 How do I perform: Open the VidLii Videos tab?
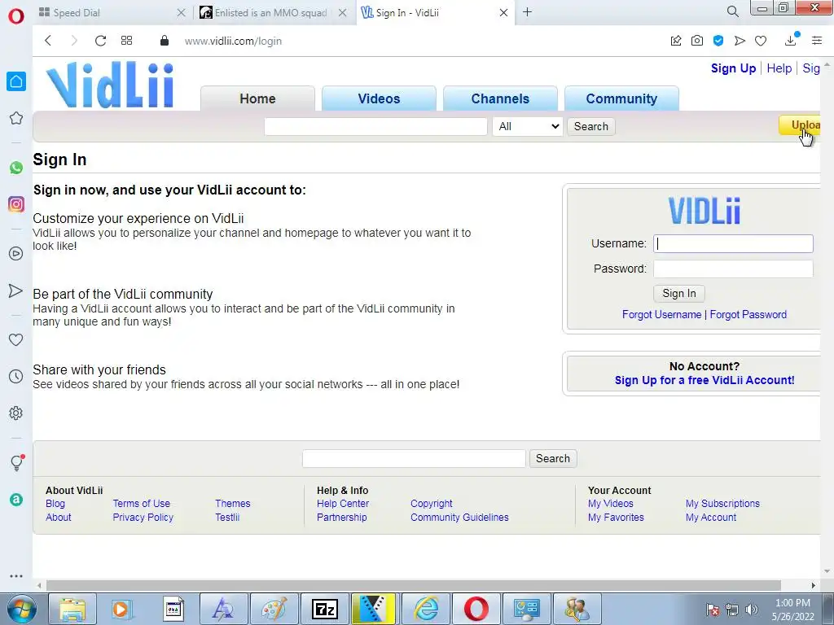coord(379,98)
